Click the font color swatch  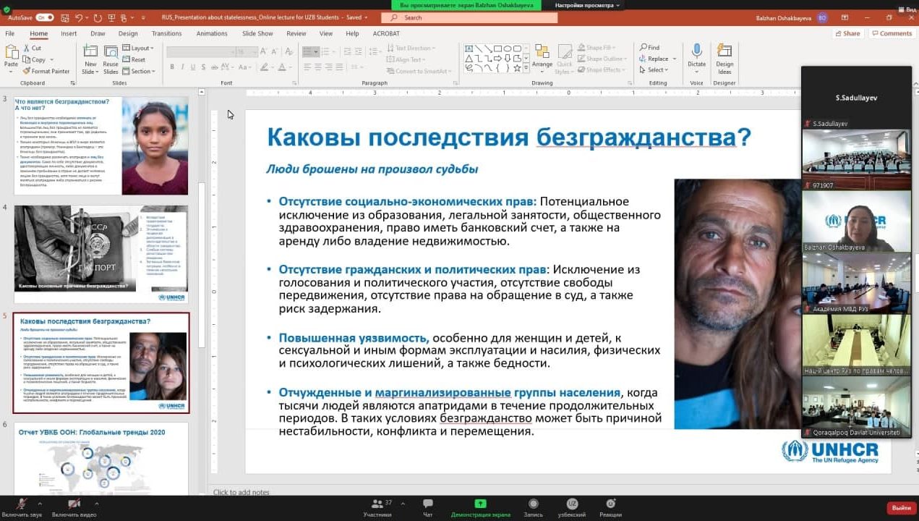(x=282, y=67)
